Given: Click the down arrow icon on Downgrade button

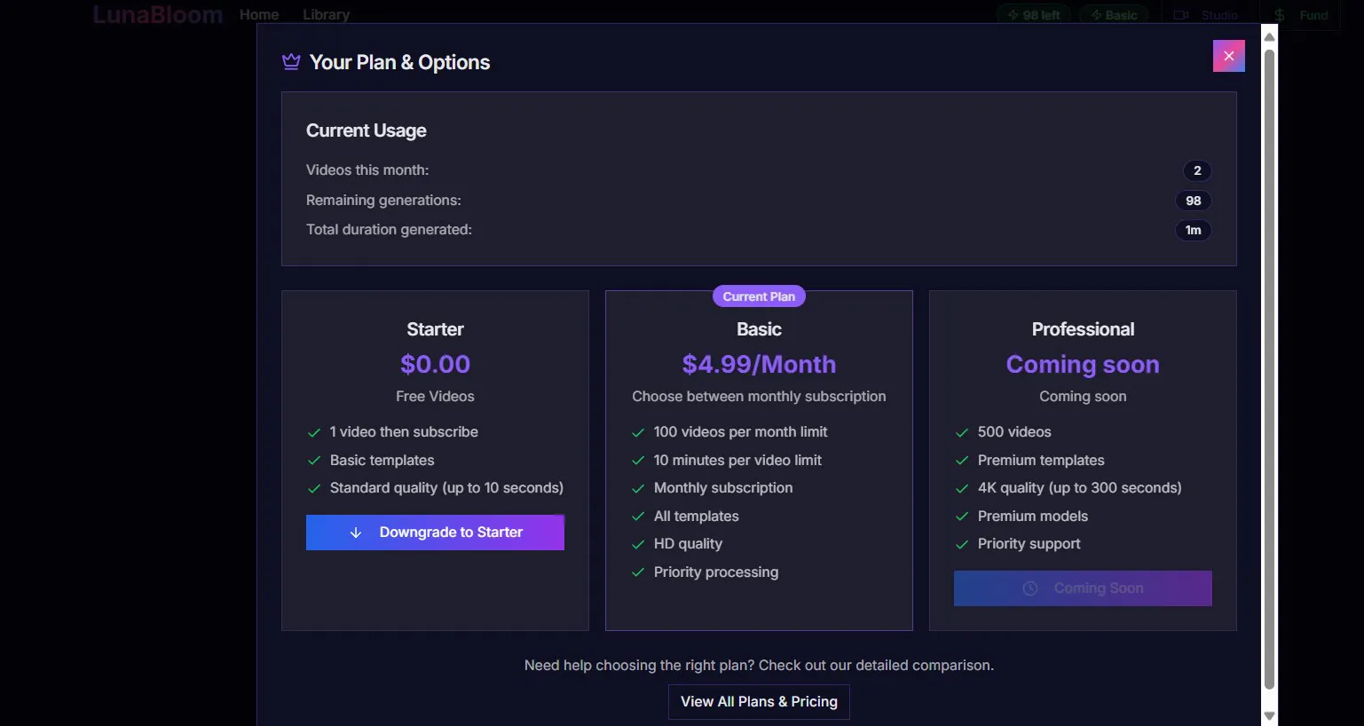Looking at the screenshot, I should (x=356, y=533).
